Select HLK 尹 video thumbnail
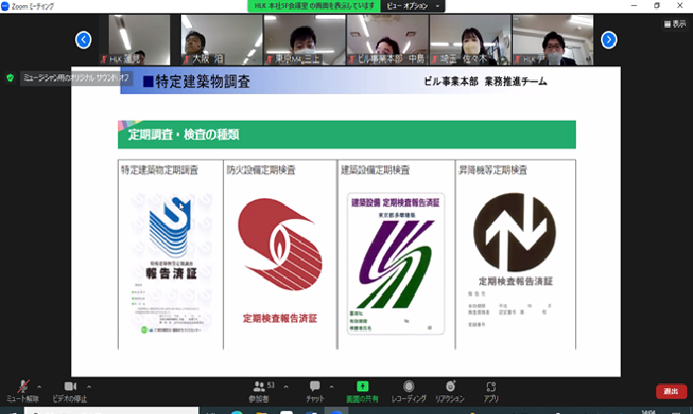The image size is (693, 414). click(552, 40)
